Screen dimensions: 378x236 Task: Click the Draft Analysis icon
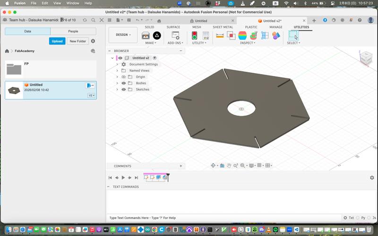[x=253, y=35]
